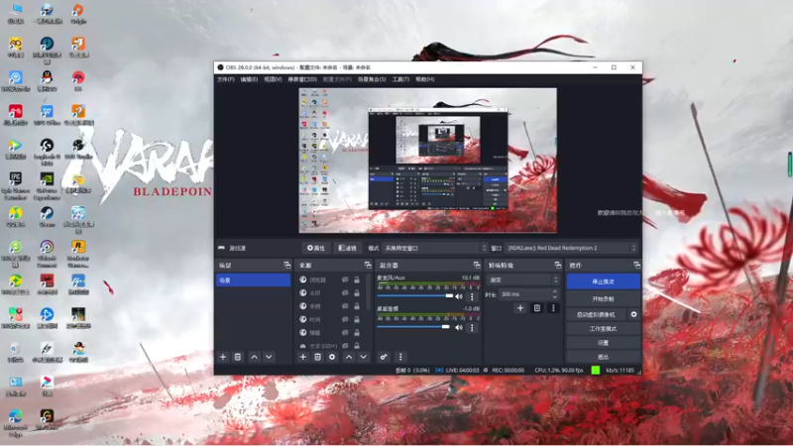Viewport: 793px width, 446px height.
Task: Open 滤镜 filters for the selected source
Action: tap(348, 249)
